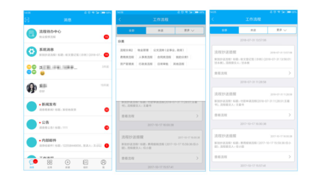Switch to the 未读 tab on the right screen
The image size is (320, 175).
[x=253, y=30]
